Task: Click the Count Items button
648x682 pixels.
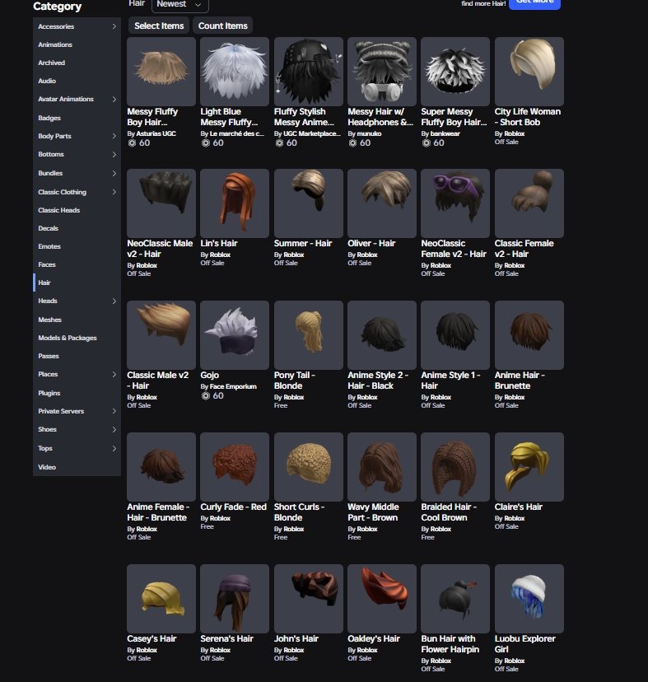Action: click(x=222, y=26)
